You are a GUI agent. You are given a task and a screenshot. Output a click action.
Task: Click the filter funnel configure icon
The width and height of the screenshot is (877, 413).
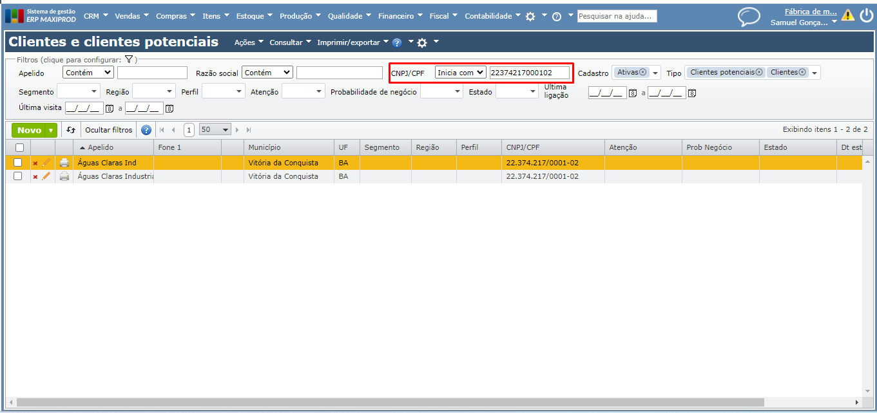129,59
